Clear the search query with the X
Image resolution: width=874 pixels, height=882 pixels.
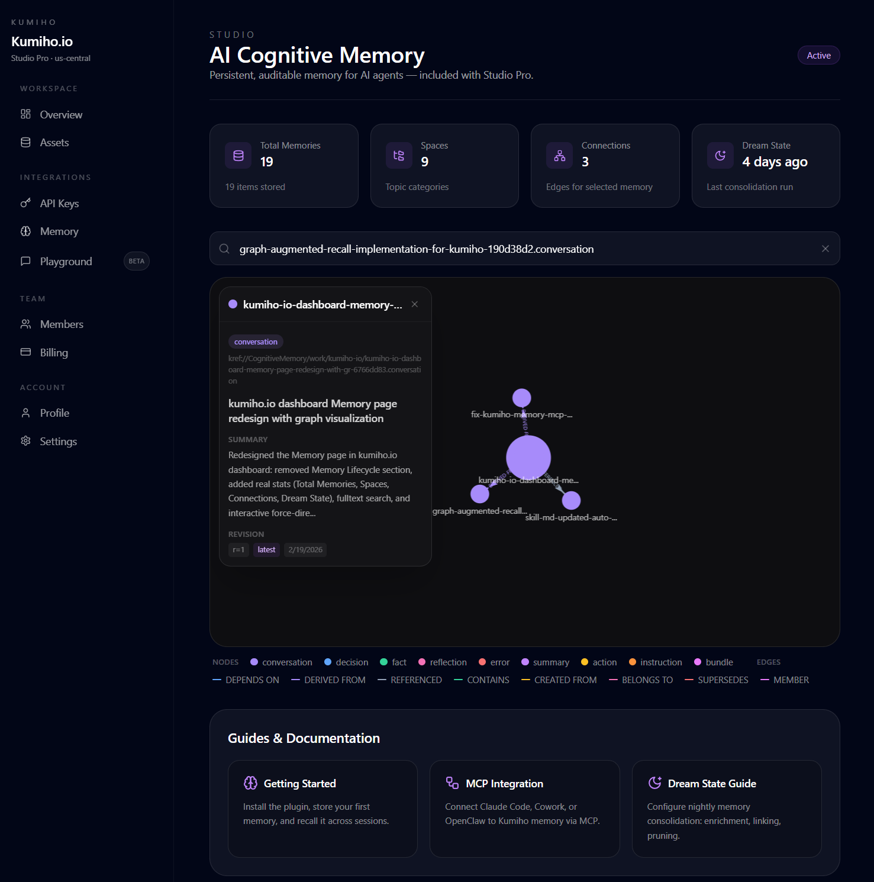pos(825,249)
